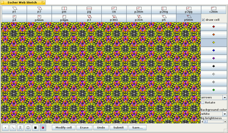Screen dimensions: 228x133
Task: Select the point drawing tool
Action: (5, 128)
